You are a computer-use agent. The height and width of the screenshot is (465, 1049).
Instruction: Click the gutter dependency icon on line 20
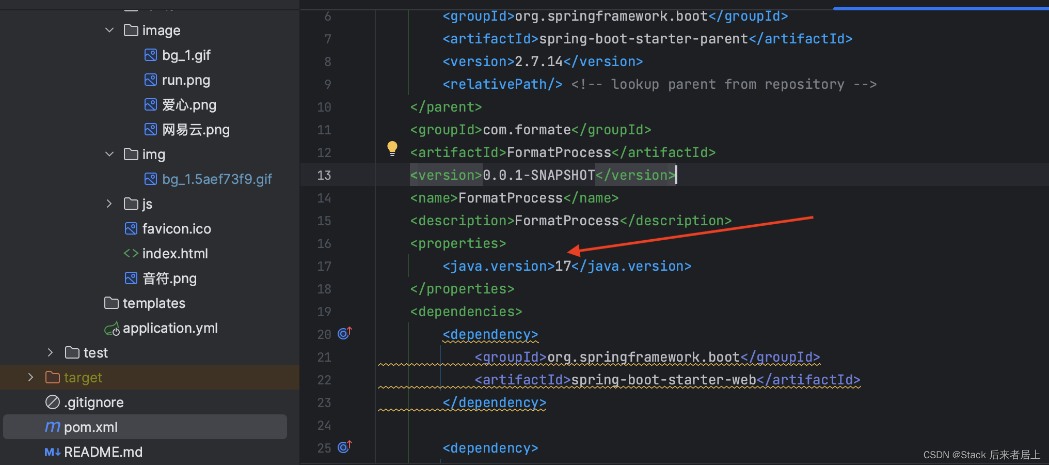click(x=345, y=333)
